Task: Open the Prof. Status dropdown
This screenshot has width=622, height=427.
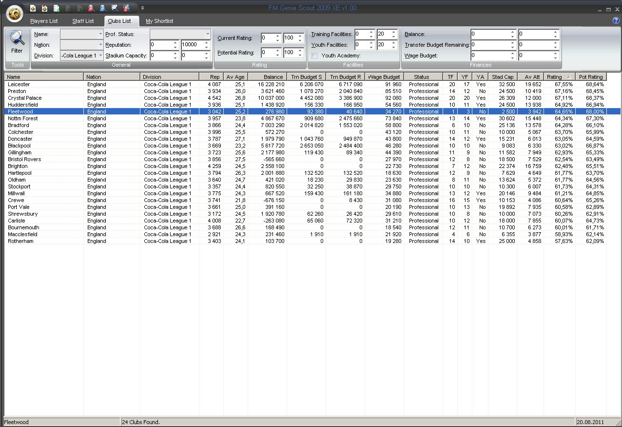Action: tap(208, 34)
